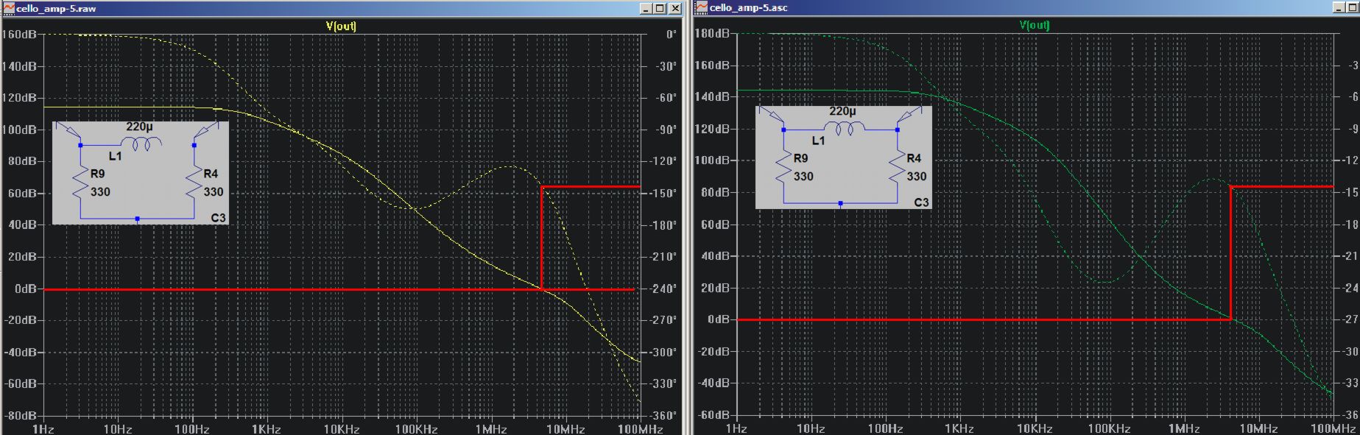Click the green V(out) trace label

click(x=1035, y=25)
